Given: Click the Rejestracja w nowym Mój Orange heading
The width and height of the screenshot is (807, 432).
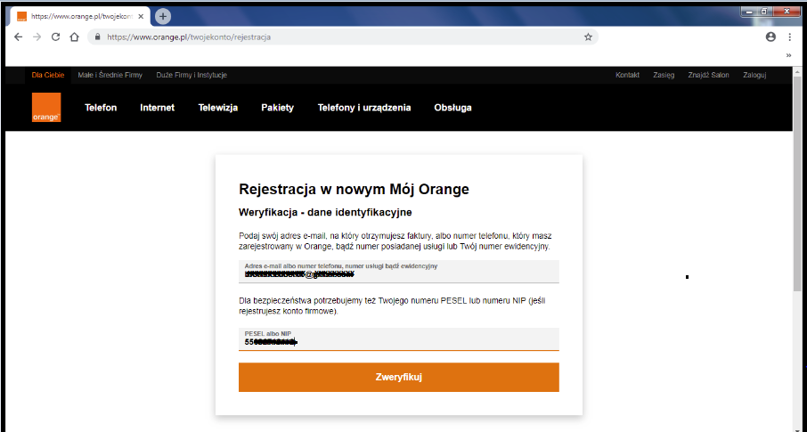Looking at the screenshot, I should click(x=355, y=189).
